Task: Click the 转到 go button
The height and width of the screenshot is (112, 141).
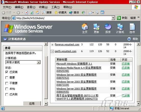Action: click(122, 18)
